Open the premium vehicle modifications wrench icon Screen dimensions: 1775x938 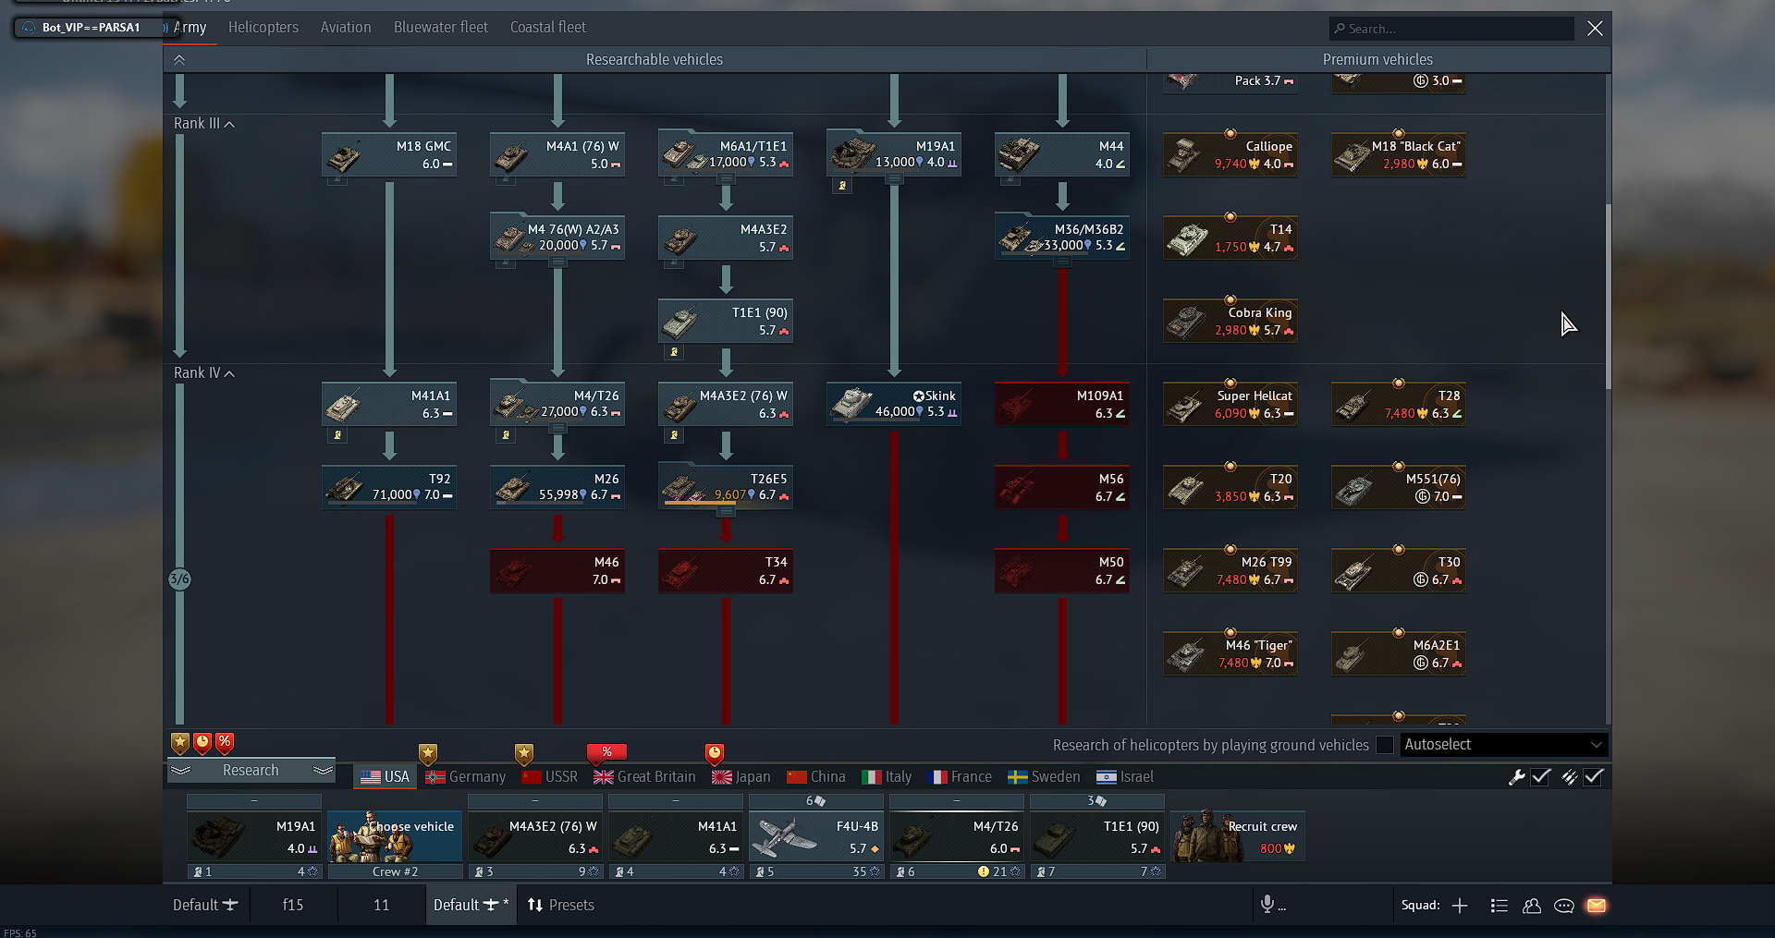point(1516,777)
